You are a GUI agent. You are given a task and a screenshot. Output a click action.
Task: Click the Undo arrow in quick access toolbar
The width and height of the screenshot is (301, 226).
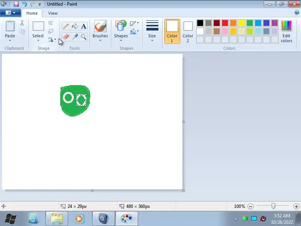click(24, 4)
